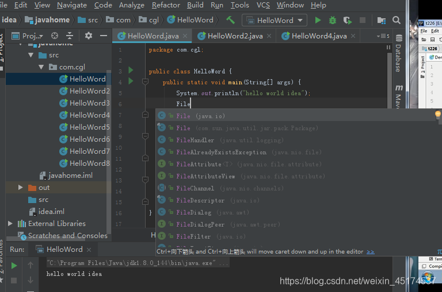Viewport: 442px width, 292px height.
Task: Show hidden editor tabs list
Action: click(383, 36)
